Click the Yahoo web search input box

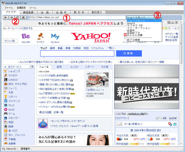tap(77, 53)
